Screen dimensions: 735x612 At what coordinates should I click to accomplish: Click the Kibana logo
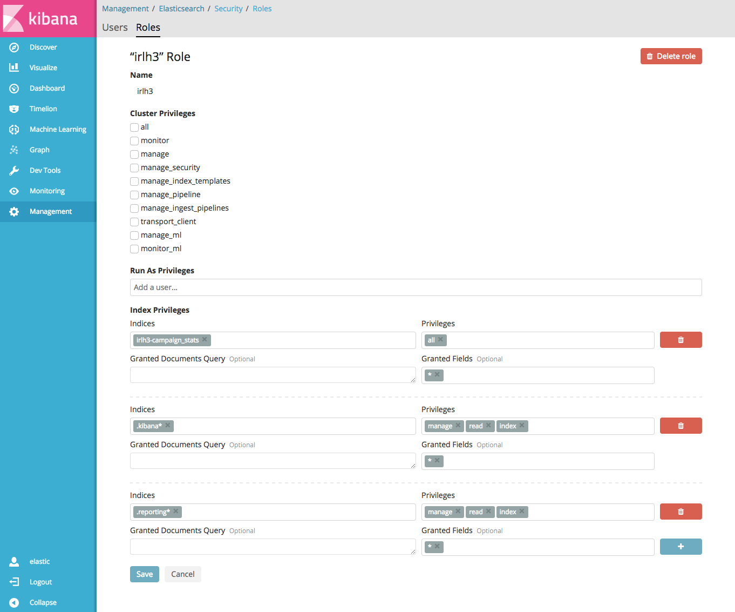41,18
